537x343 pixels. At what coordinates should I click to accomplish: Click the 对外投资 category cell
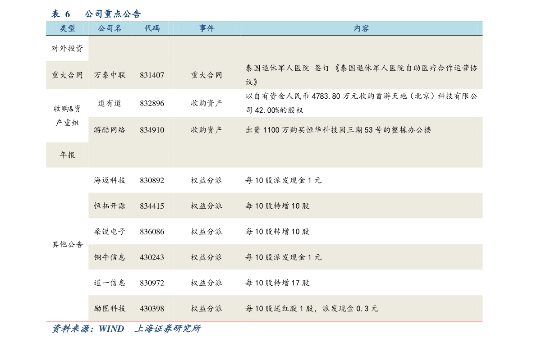point(68,49)
